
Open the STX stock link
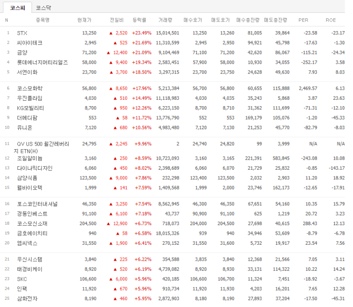pyautogui.click(x=22, y=33)
